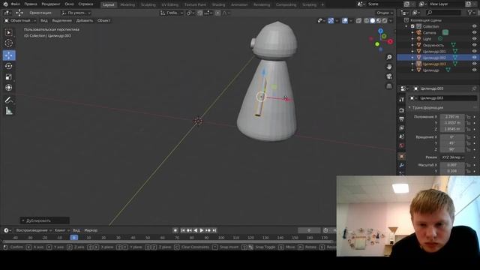Click the blue Z axis gizmo ball
Screen dimensions: 480x270
click(380, 31)
